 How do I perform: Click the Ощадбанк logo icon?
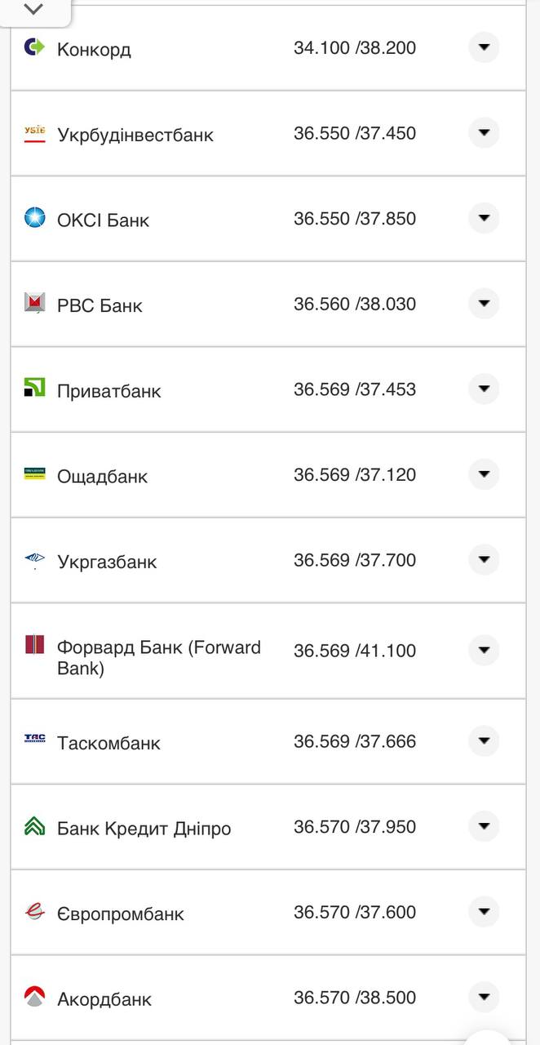pyautogui.click(x=34, y=474)
